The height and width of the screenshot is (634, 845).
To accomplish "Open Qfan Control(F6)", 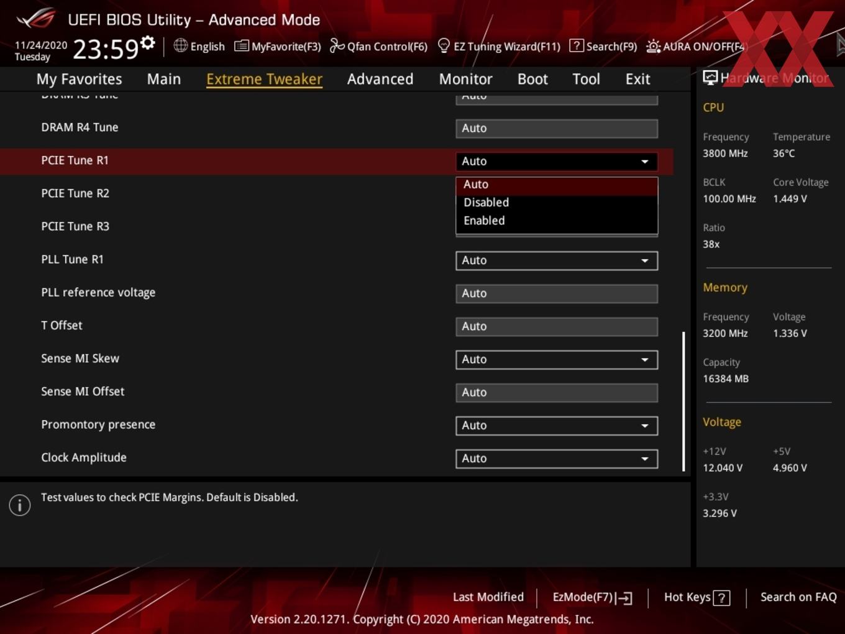I will pyautogui.click(x=378, y=46).
